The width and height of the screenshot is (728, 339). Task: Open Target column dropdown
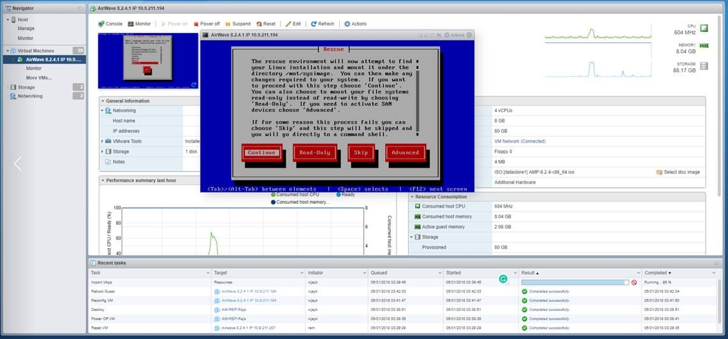(x=302, y=273)
